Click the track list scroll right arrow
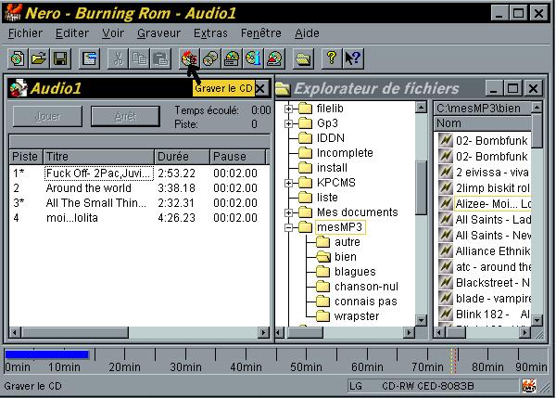556x398 pixels. click(263, 333)
